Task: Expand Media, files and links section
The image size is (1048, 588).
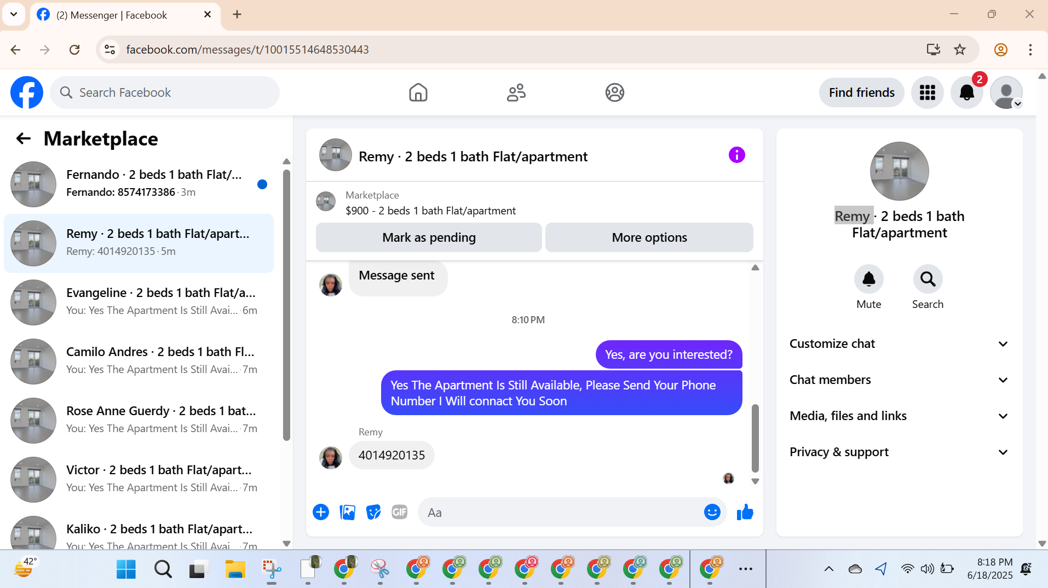Action: point(899,416)
